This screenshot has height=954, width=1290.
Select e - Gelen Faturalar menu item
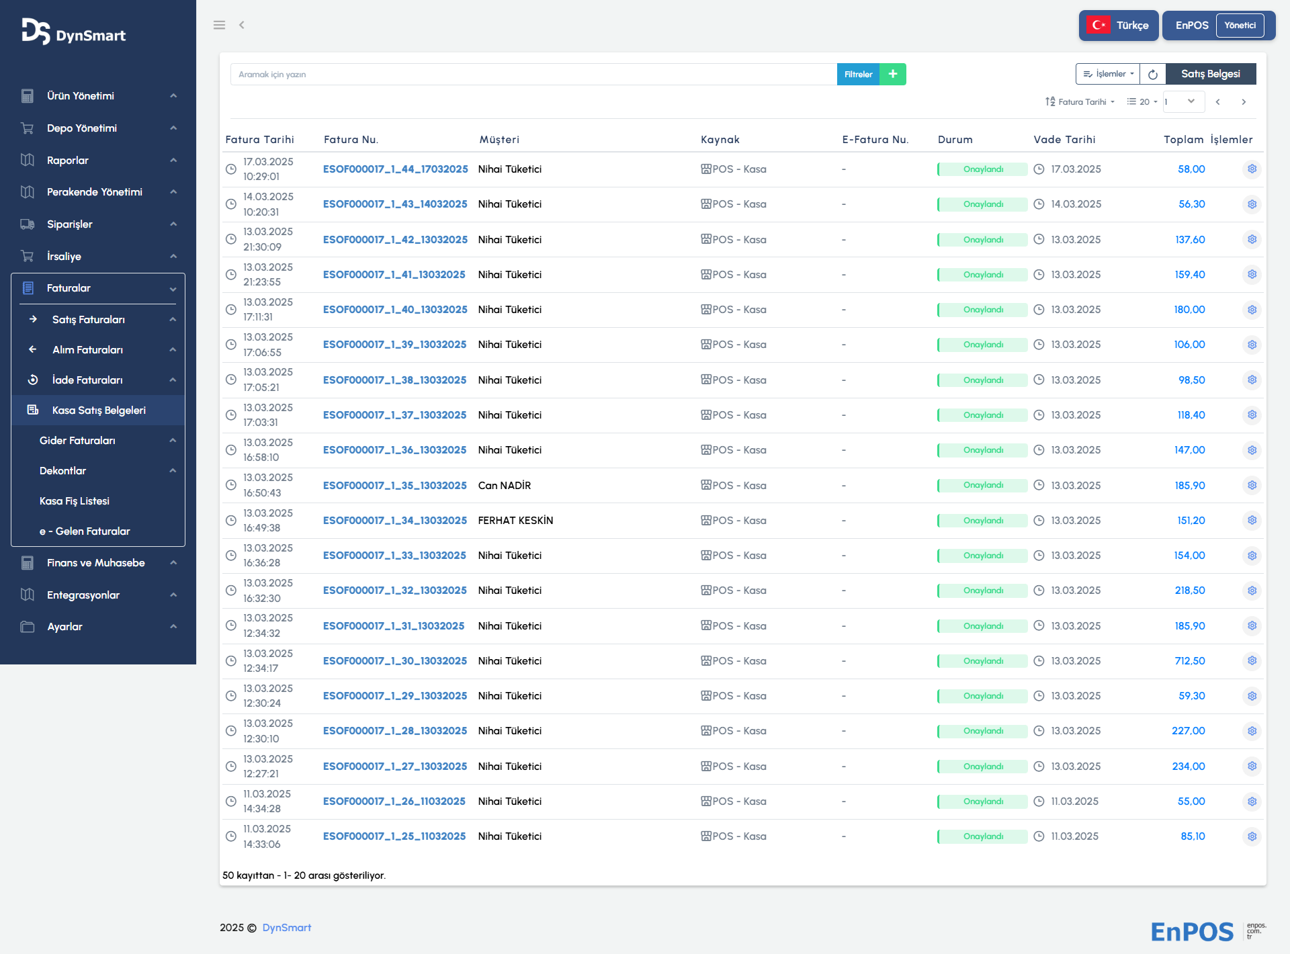[x=85, y=531]
